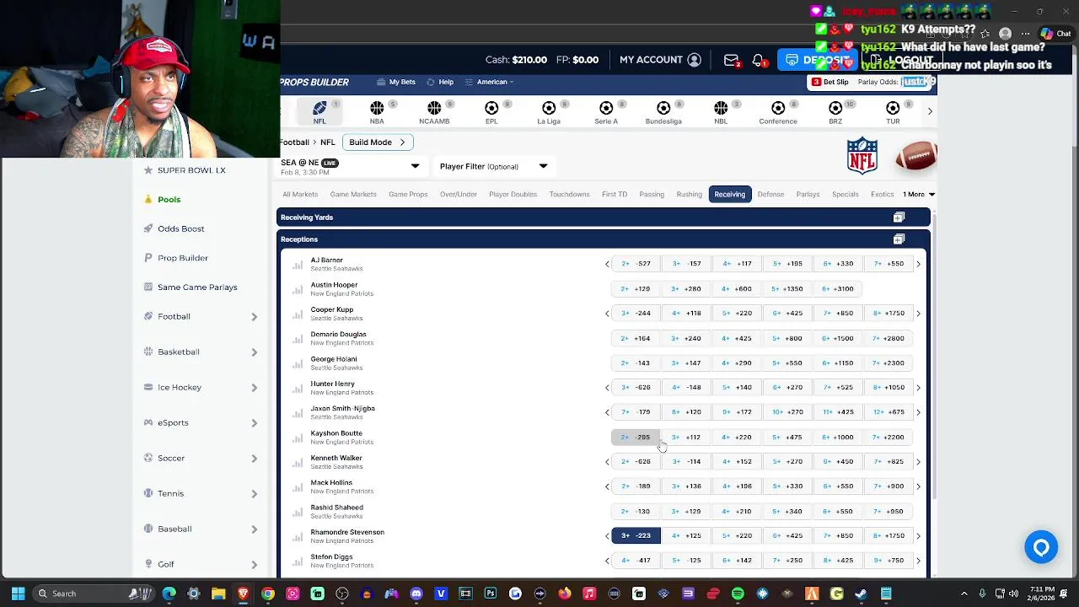View AJ Barner stats chart icon
Image resolution: width=1079 pixels, height=607 pixels.
pyautogui.click(x=298, y=265)
